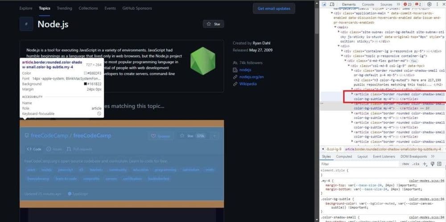The width and height of the screenshot is (446, 222).
Task: Toggle the rendering emulations paintbrush icon
Action: 432,164
